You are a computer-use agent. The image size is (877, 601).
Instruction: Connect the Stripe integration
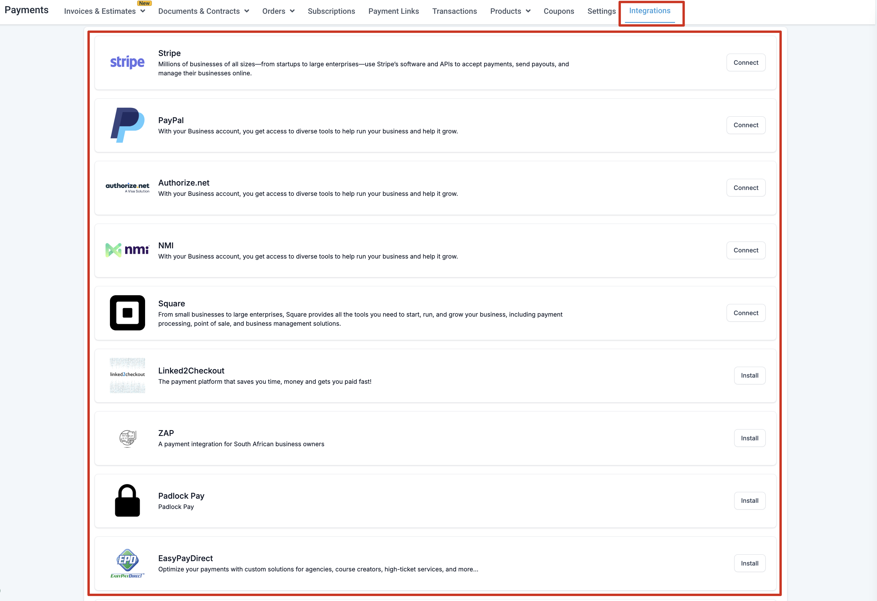click(x=745, y=63)
